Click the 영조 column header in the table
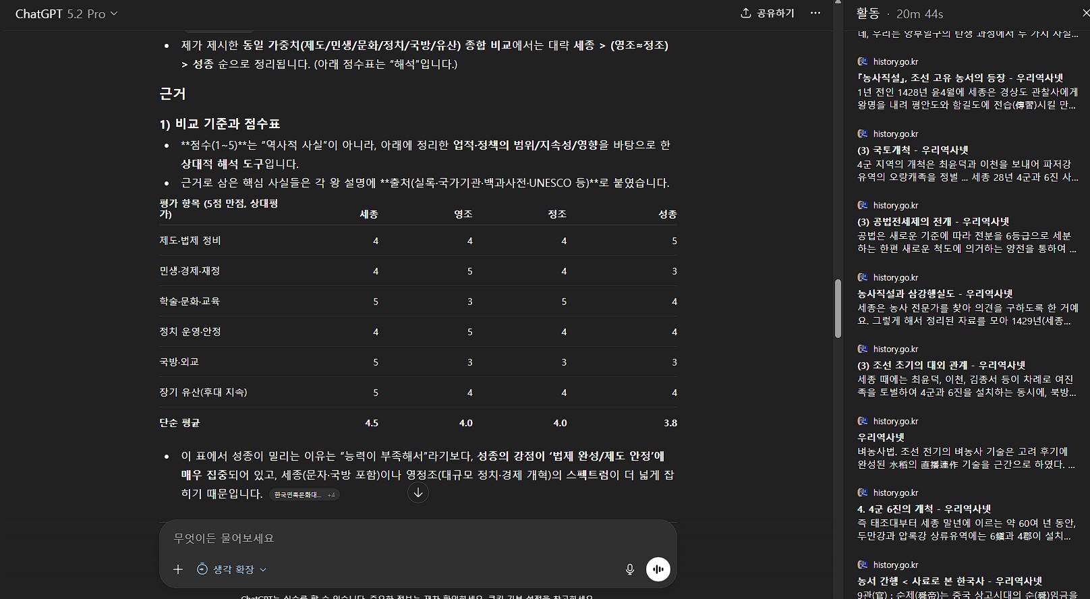Screen dimensions: 1090x599 tap(463, 214)
